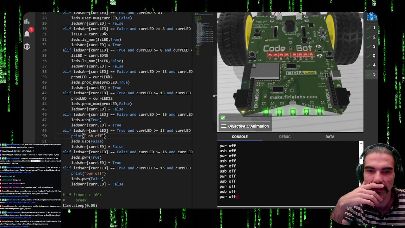The width and height of the screenshot is (405, 228).
Task: Click the make.firialabs.com text on the board
Action: pos(293,97)
